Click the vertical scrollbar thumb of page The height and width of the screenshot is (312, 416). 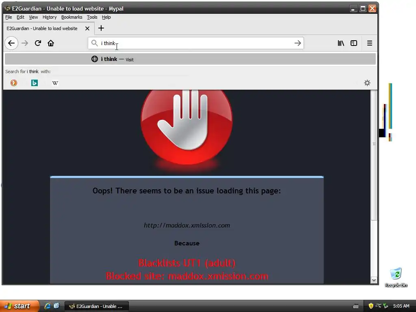click(374, 155)
